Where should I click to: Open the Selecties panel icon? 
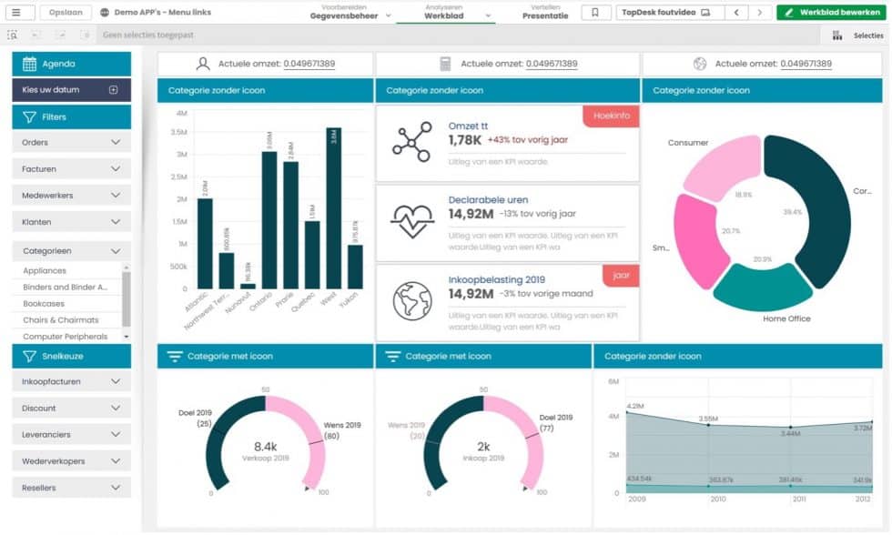coord(837,35)
